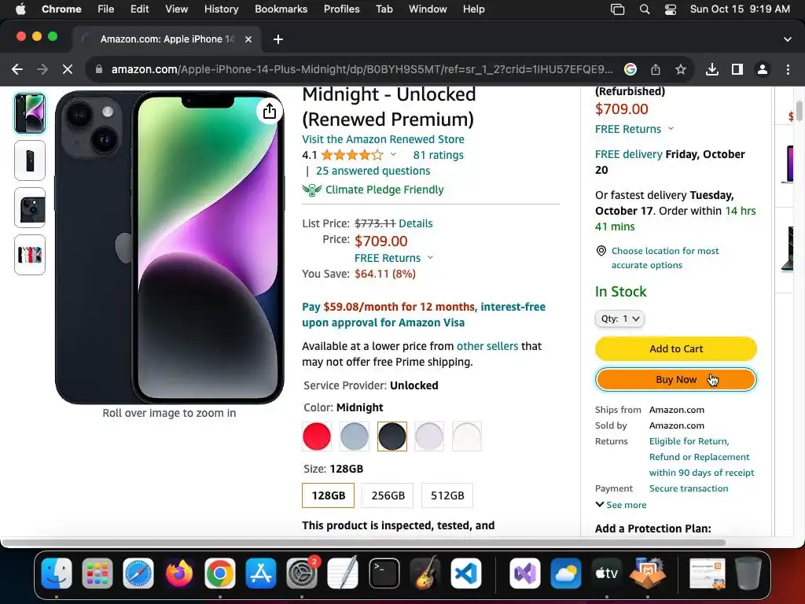
Task: Click the Add to Cart button
Action: coord(675,348)
